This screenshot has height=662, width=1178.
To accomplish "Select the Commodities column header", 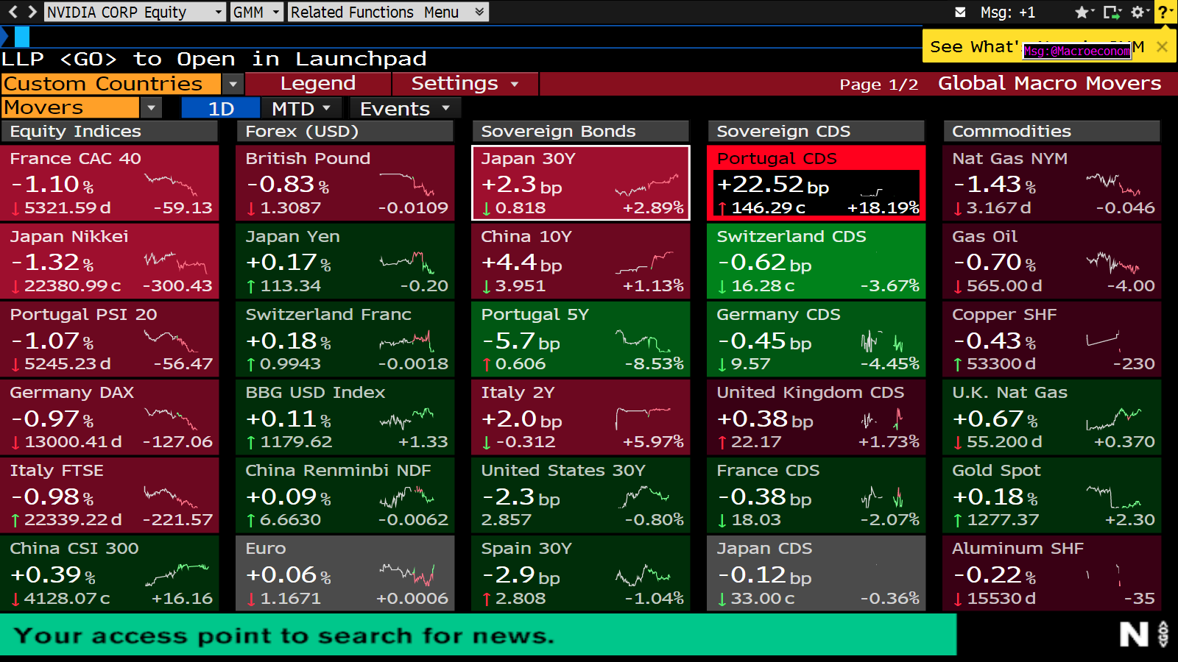I will [x=1051, y=131].
